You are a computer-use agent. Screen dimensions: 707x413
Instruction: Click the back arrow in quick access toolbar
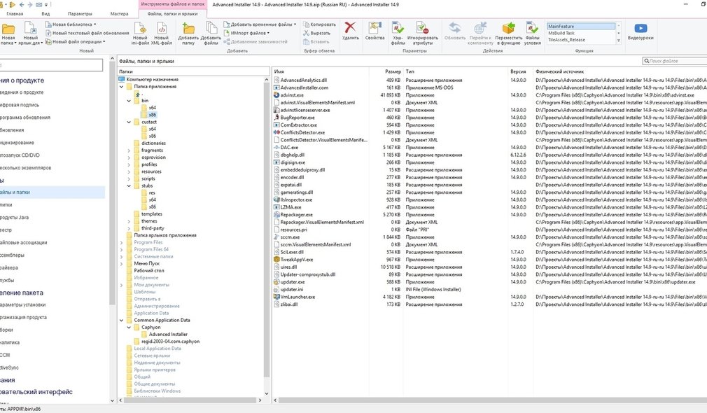point(22,4)
